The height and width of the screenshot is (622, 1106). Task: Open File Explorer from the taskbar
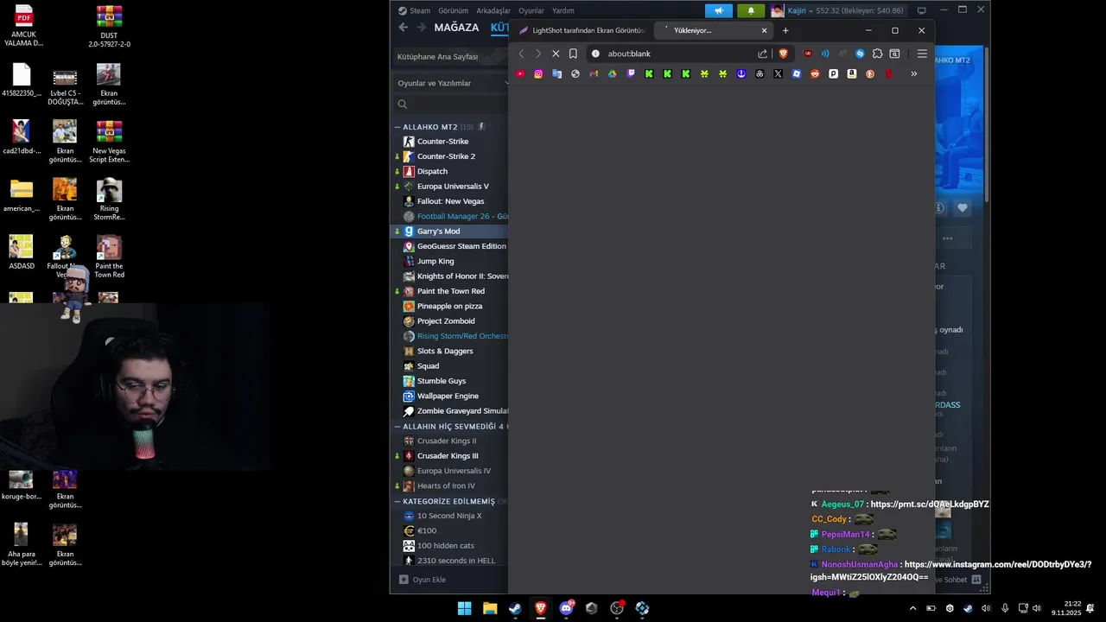490,608
